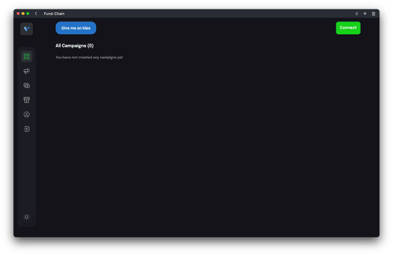Click the Give me an idea button
The width and height of the screenshot is (393, 255).
(76, 28)
